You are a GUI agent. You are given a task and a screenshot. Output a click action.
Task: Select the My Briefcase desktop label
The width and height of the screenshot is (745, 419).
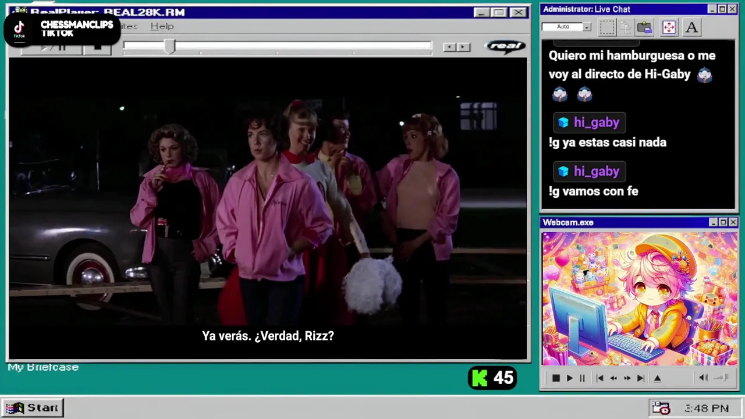[x=43, y=367]
